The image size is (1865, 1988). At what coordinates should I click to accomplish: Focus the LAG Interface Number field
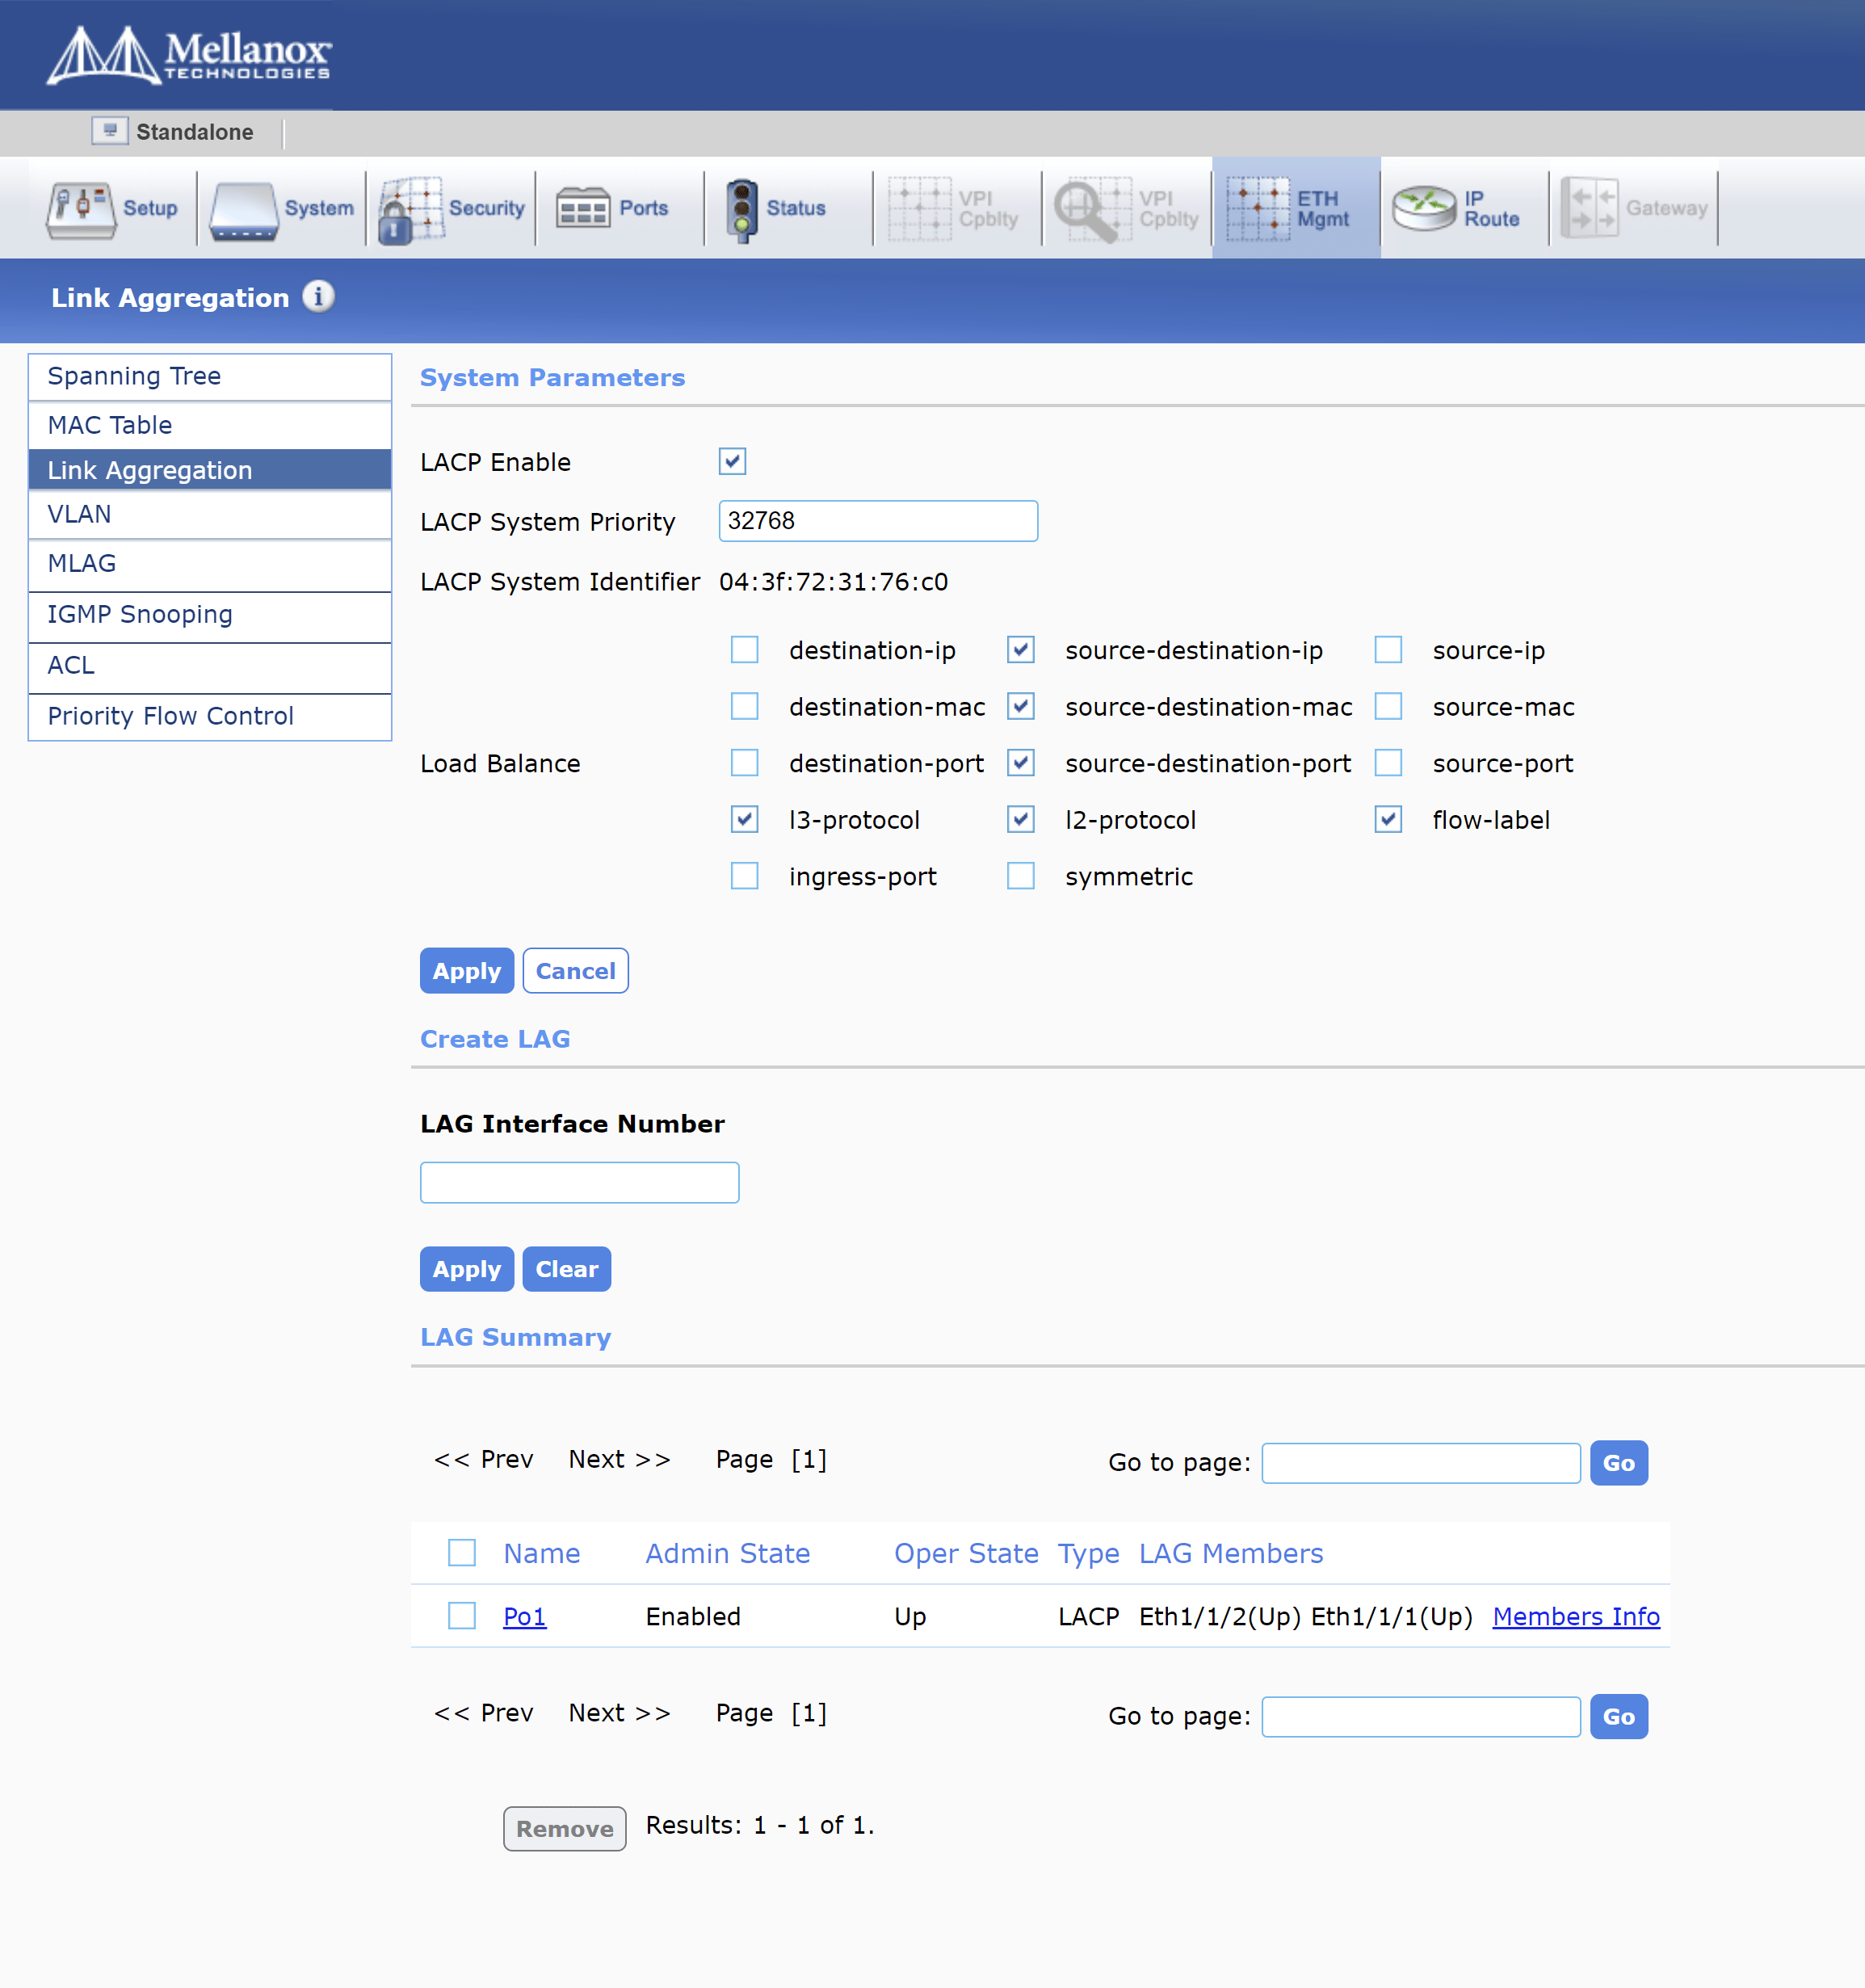click(579, 1182)
